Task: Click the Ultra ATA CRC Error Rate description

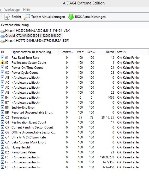Action: (x=28, y=137)
